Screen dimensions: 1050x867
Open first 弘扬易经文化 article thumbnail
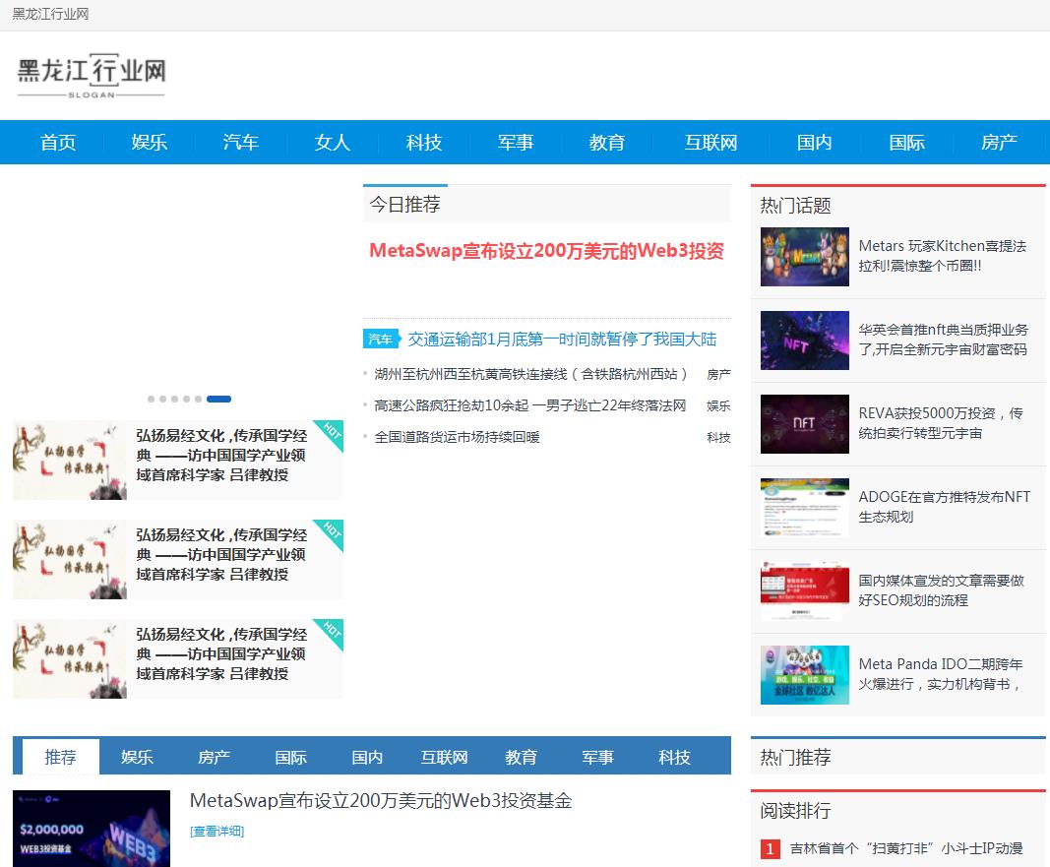[70, 460]
